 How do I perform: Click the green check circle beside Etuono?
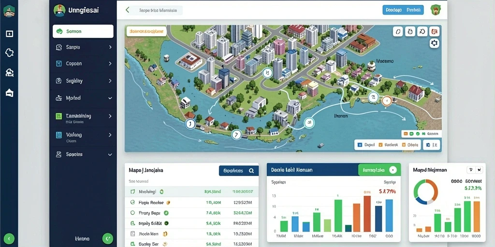tap(108, 238)
